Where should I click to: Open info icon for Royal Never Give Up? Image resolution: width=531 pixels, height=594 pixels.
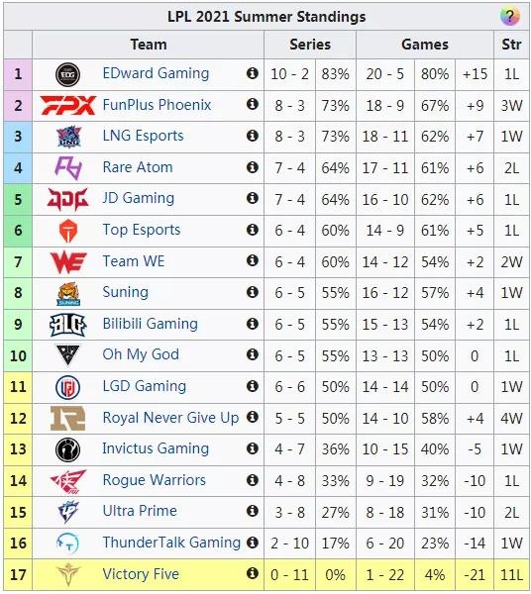pos(252,417)
